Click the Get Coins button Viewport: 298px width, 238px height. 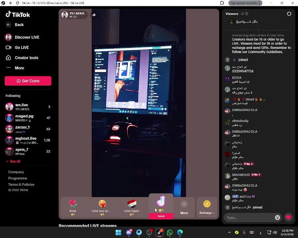click(x=28, y=81)
